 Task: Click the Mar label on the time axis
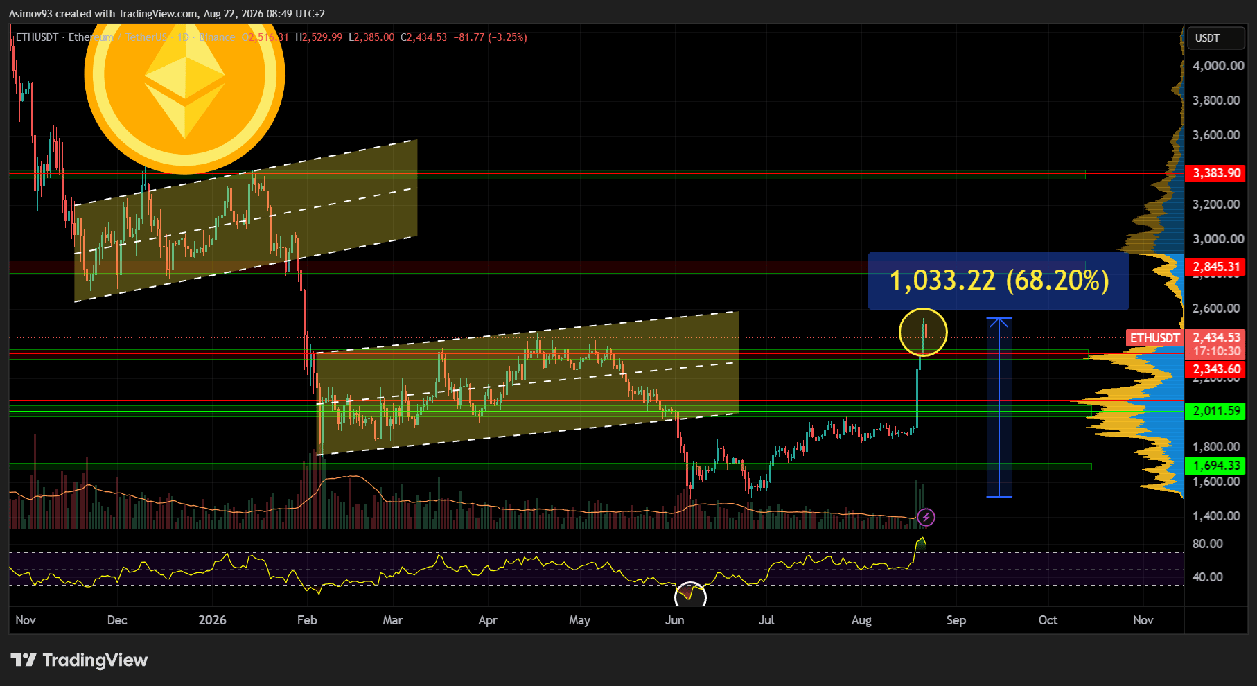coord(392,620)
